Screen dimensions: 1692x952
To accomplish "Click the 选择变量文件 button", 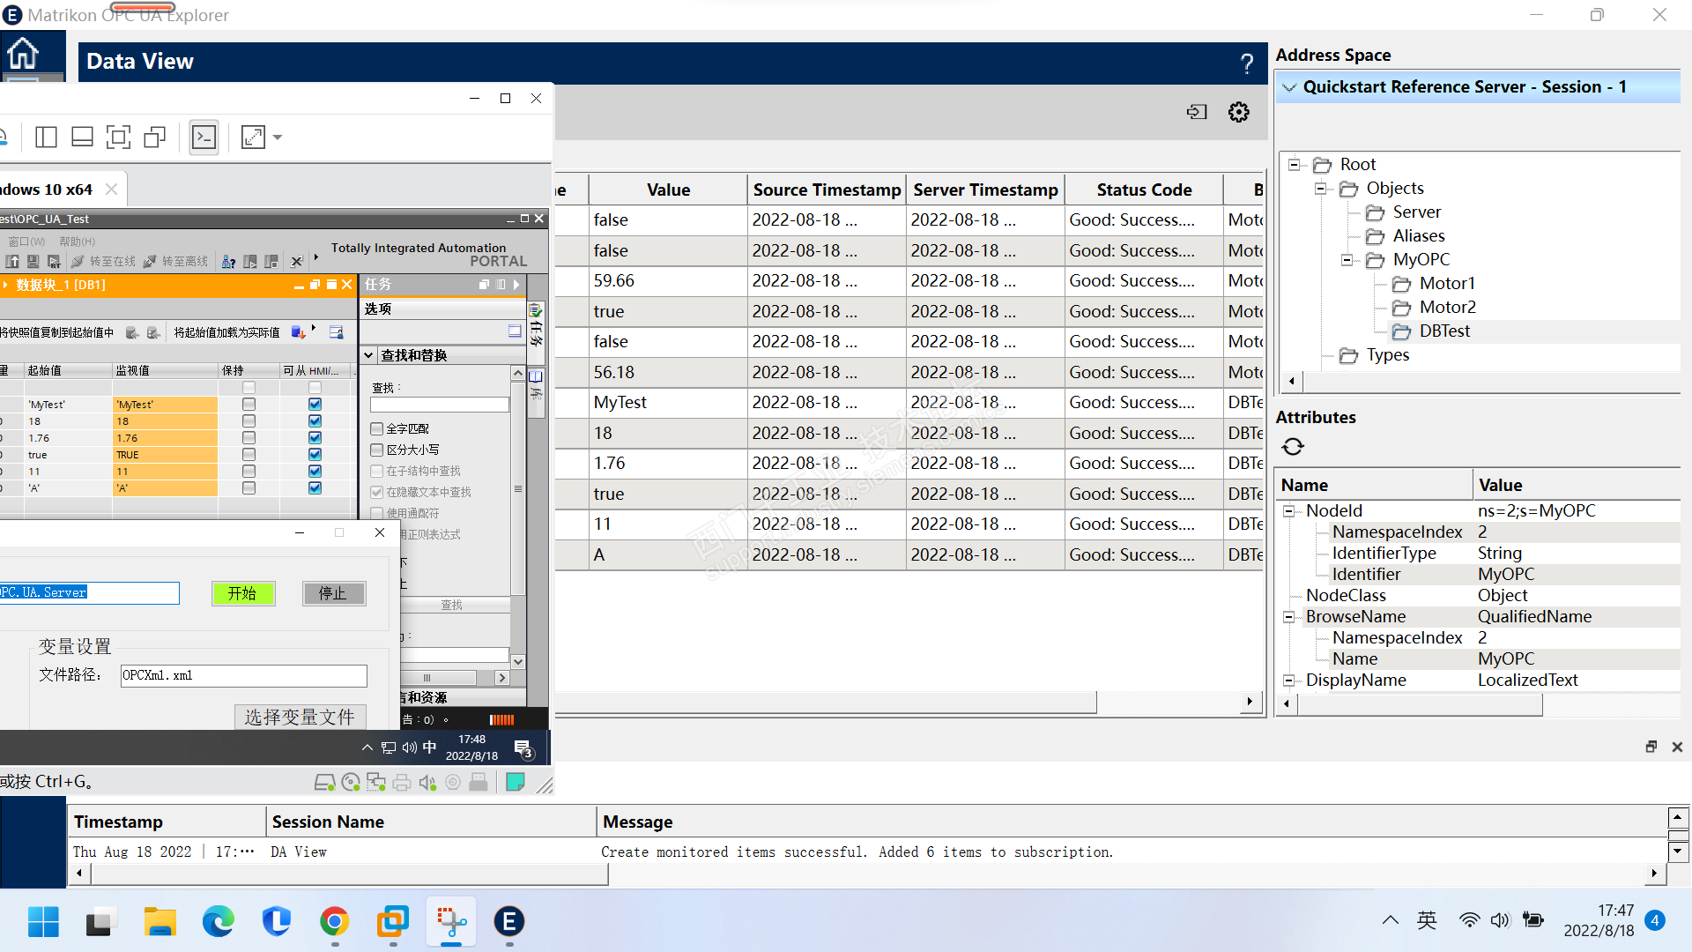I will coord(299,717).
